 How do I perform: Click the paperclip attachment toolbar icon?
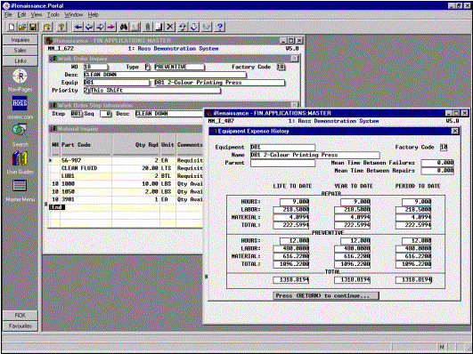coord(148,27)
